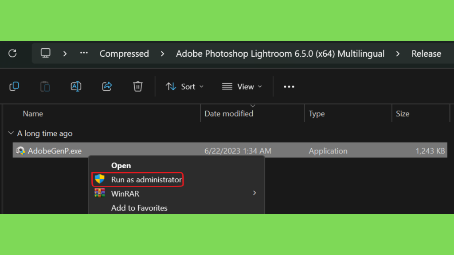Select Add to Favorites menu entry
454x255 pixels.
139,208
